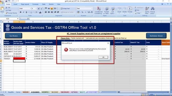Screen dimensions: 172x96
Task: Click OK in the error dialog
Action: pyautogui.click(x=103, y=57)
